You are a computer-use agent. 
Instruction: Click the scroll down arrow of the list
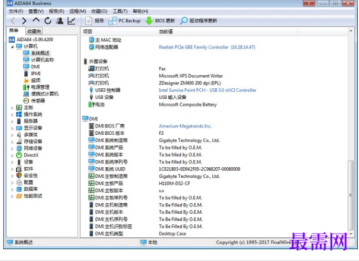tap(351, 234)
